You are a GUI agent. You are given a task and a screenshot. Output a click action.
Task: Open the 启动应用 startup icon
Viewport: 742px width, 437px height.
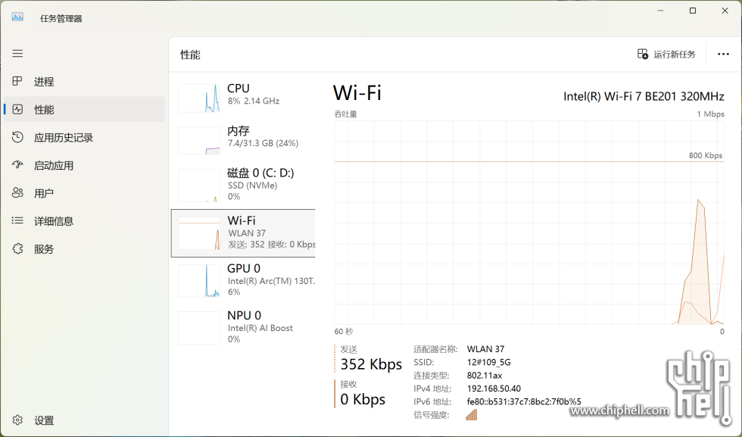(17, 165)
